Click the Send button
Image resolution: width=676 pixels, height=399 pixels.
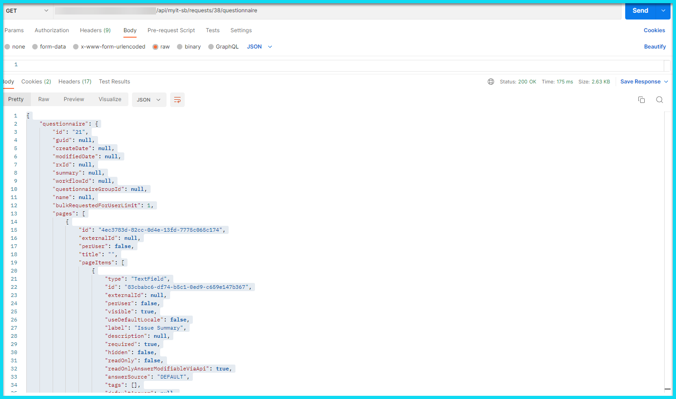point(640,10)
